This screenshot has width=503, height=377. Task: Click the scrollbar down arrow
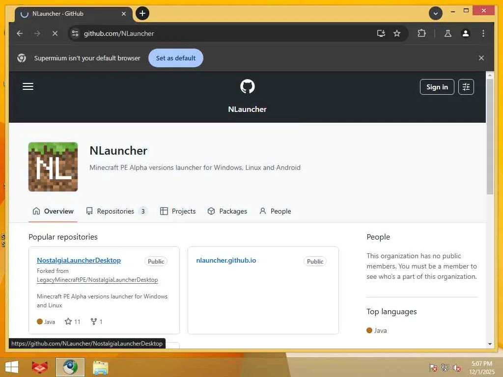(490, 344)
